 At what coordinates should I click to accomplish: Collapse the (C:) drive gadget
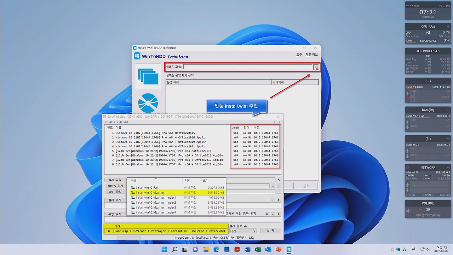click(x=448, y=81)
